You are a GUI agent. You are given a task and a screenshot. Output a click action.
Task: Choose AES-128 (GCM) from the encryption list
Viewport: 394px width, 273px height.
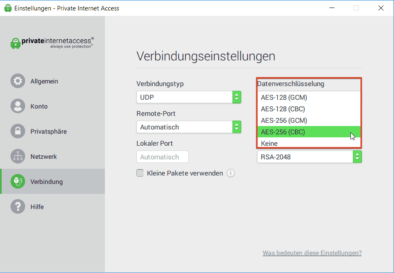click(309, 97)
